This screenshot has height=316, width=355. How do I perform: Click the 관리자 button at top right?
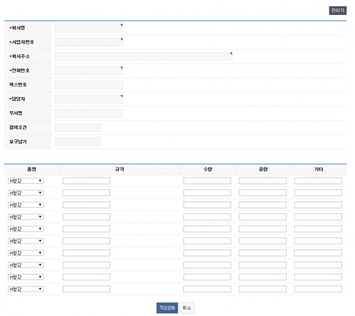(337, 10)
